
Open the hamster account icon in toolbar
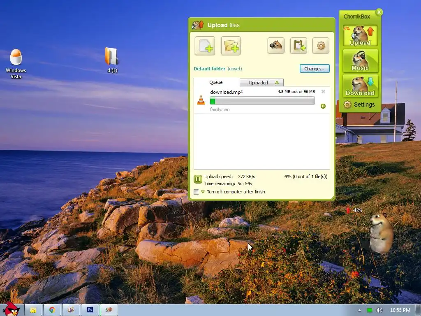click(x=276, y=45)
